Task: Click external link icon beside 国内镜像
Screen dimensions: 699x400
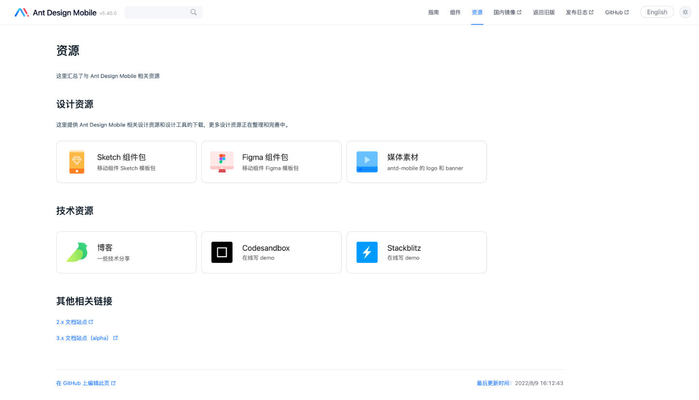Action: click(x=519, y=12)
